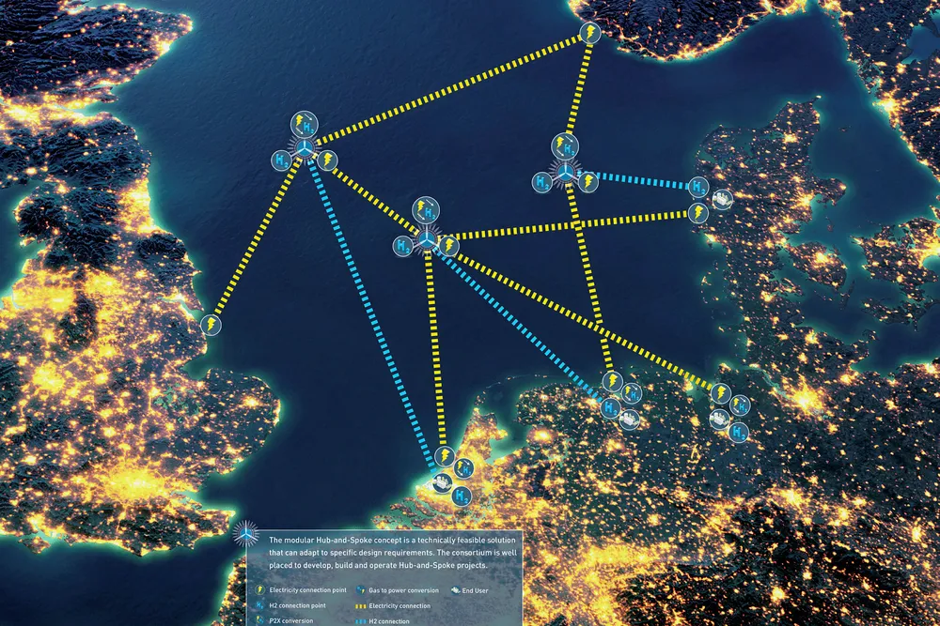Click the electricity connection point on UK coast
The width and height of the screenshot is (940, 626).
pyautogui.click(x=211, y=326)
